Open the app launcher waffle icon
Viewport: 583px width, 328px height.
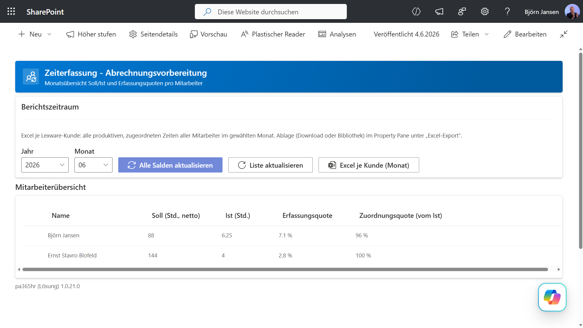click(x=11, y=12)
